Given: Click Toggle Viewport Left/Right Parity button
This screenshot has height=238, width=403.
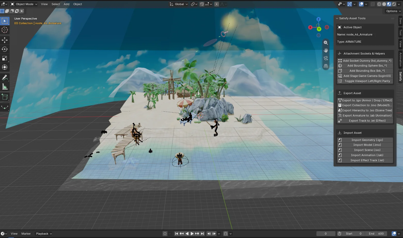Looking at the screenshot, I should [365, 81].
